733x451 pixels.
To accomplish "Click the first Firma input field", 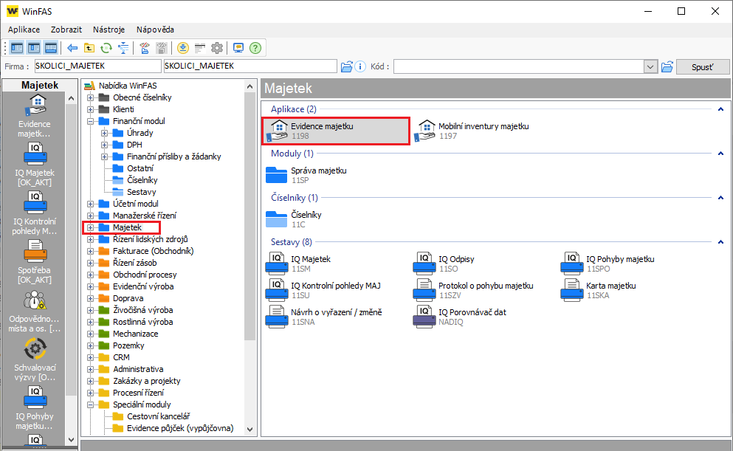I will tap(97, 66).
